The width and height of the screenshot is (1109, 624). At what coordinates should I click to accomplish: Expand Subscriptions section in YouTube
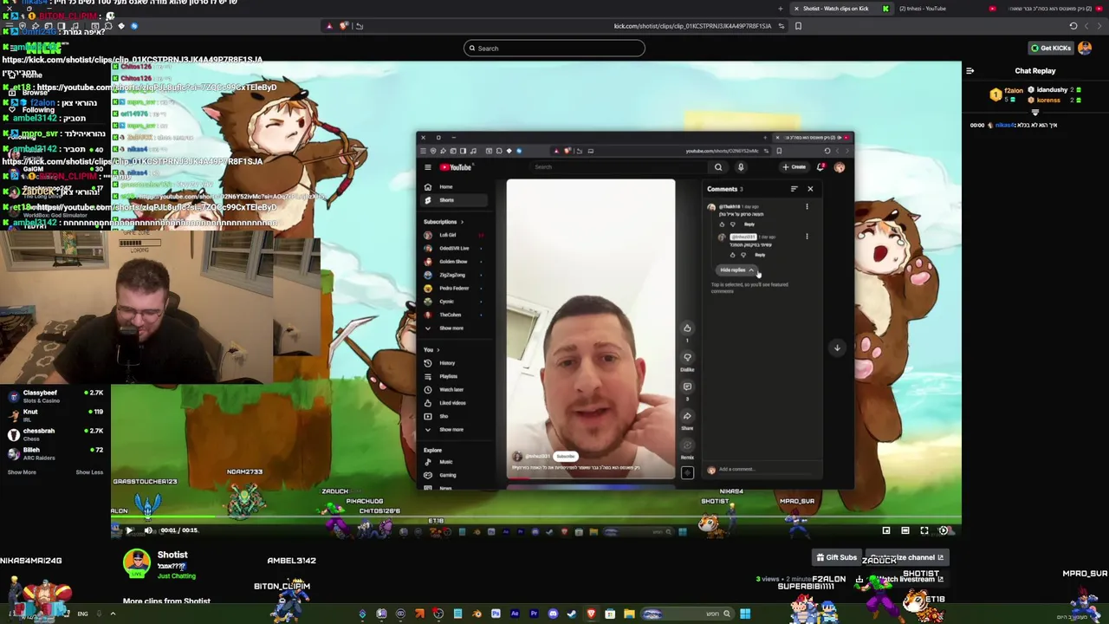tap(443, 222)
